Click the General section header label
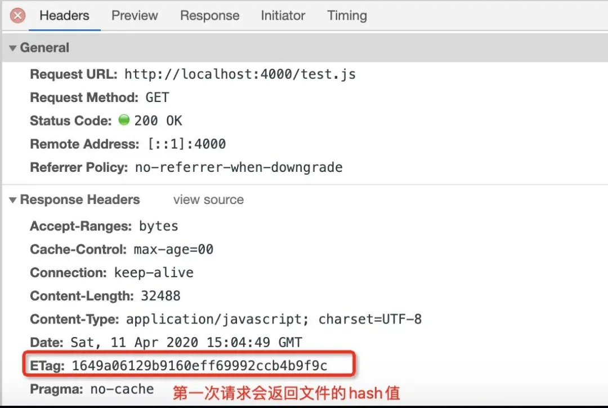The height and width of the screenshot is (408, 608). (44, 48)
